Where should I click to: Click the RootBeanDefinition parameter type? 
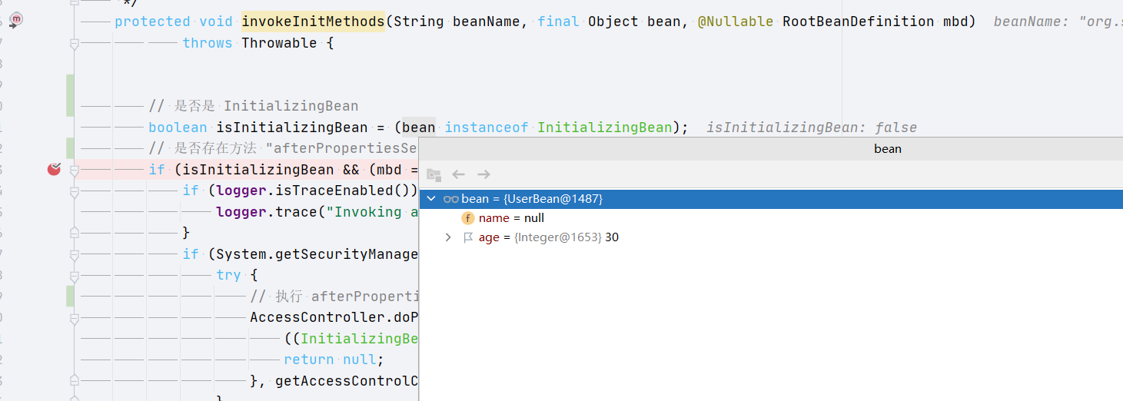859,22
